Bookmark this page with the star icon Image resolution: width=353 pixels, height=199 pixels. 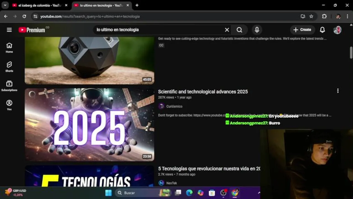(311, 16)
